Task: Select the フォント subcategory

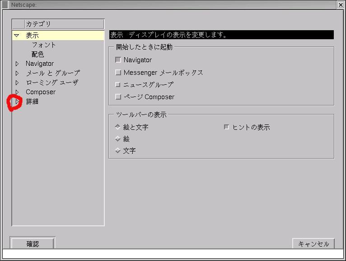Action: click(x=44, y=45)
